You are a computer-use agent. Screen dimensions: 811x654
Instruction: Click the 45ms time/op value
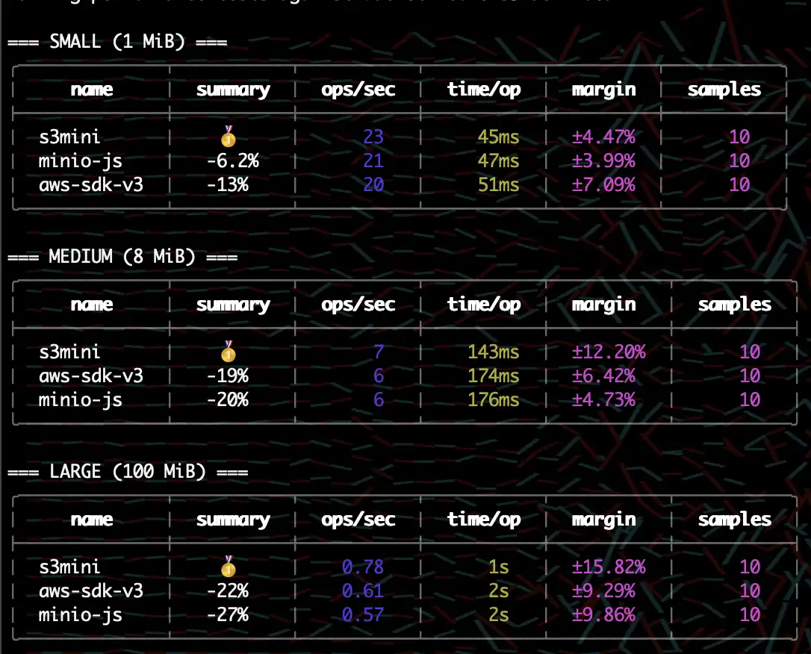(498, 137)
